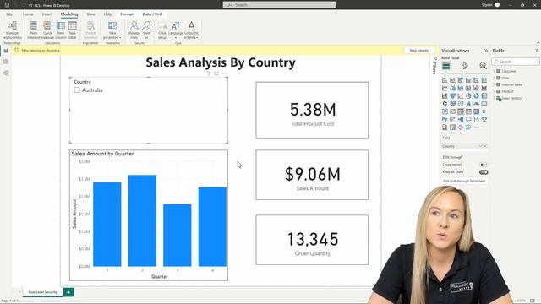This screenshot has width=541, height=304.
Task: Add a New column
Action: (60, 30)
